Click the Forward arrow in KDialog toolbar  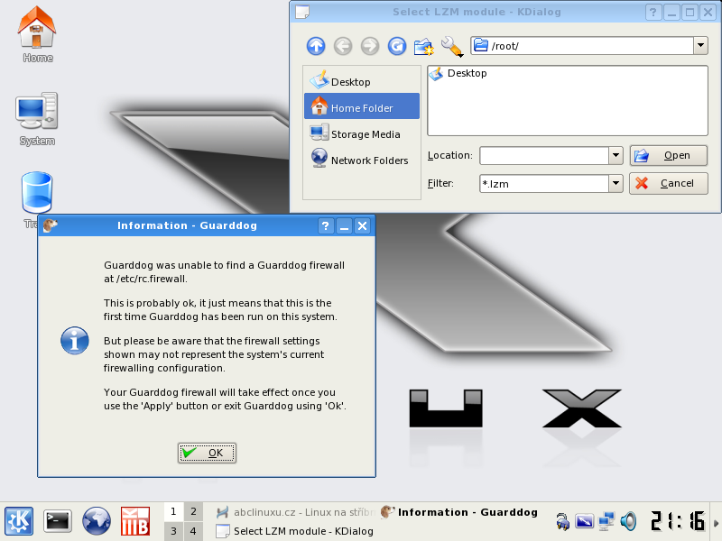coord(370,46)
